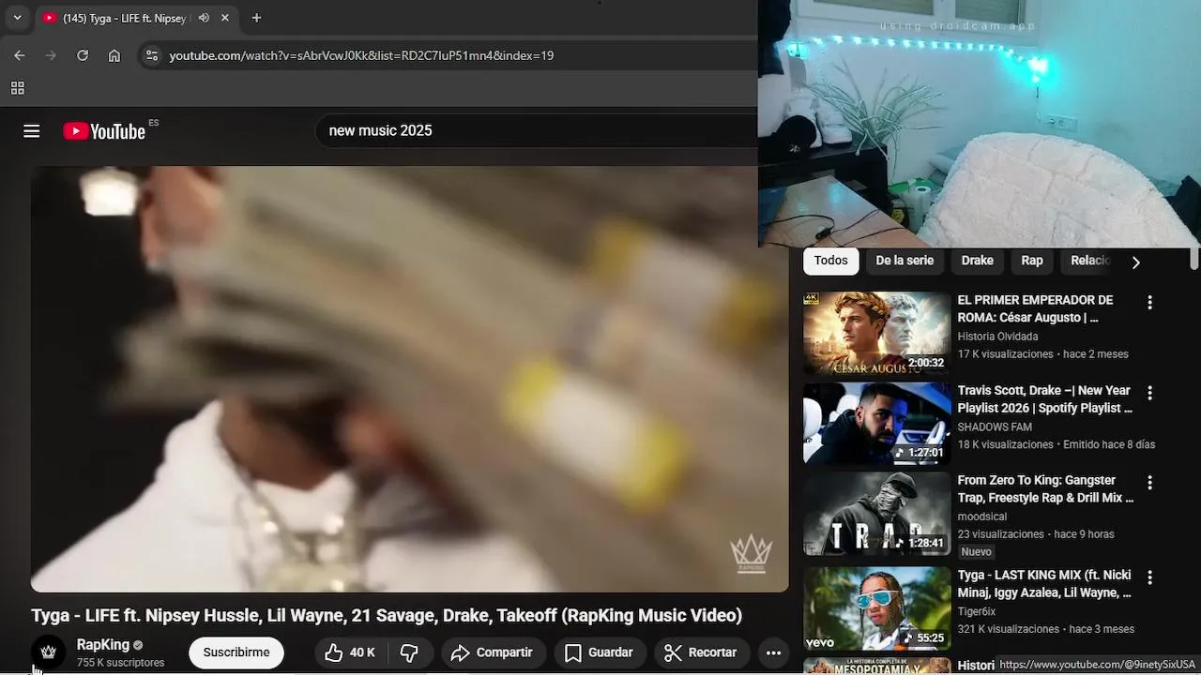Open 'Travis Scott, Drake – New Year Playlist' title
Viewport: 1201px width, 675px height.
tap(1045, 398)
